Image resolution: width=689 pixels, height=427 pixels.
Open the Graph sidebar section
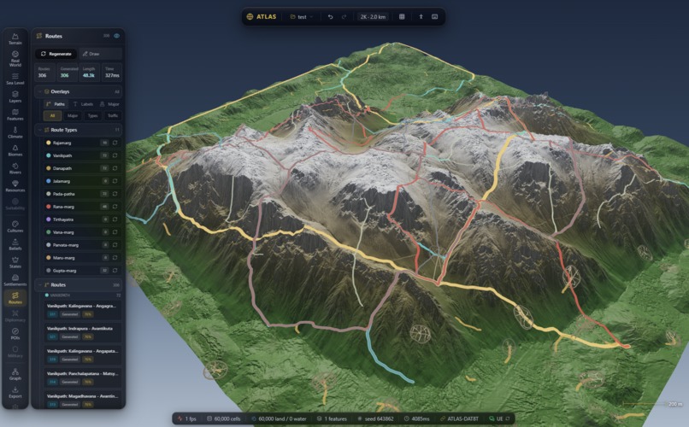(15, 374)
